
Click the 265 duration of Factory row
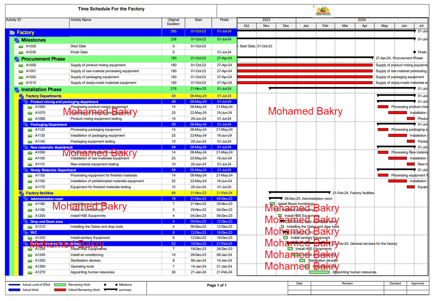pyautogui.click(x=173, y=31)
